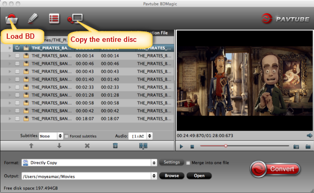Viewport: 314px width, 193px height.
Task: Expand the selected main title row
Action: point(9,48)
